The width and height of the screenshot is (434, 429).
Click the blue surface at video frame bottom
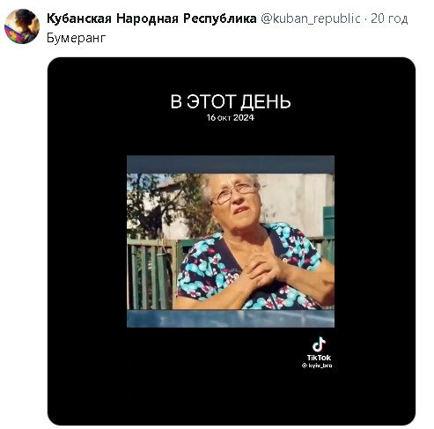point(231,318)
